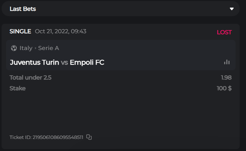Click the 1.98 odds value
The image size is (246, 151).
226,78
